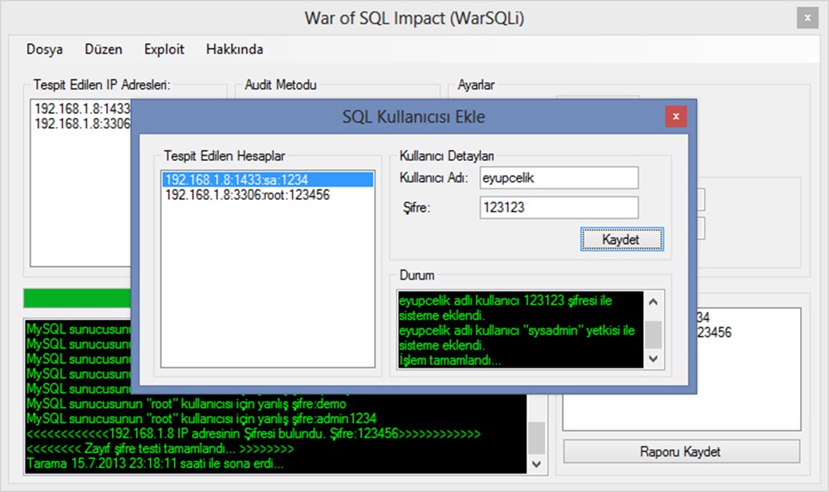Open the Düzen menu
The image size is (829, 492).
tap(104, 49)
